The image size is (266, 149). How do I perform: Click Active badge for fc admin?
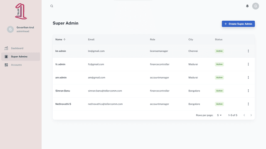219,64
